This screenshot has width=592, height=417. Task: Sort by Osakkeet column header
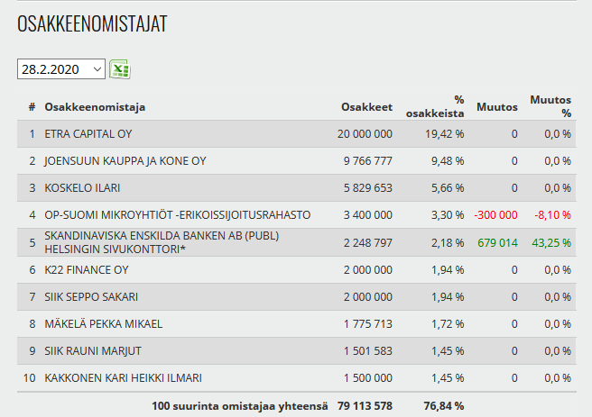click(366, 107)
